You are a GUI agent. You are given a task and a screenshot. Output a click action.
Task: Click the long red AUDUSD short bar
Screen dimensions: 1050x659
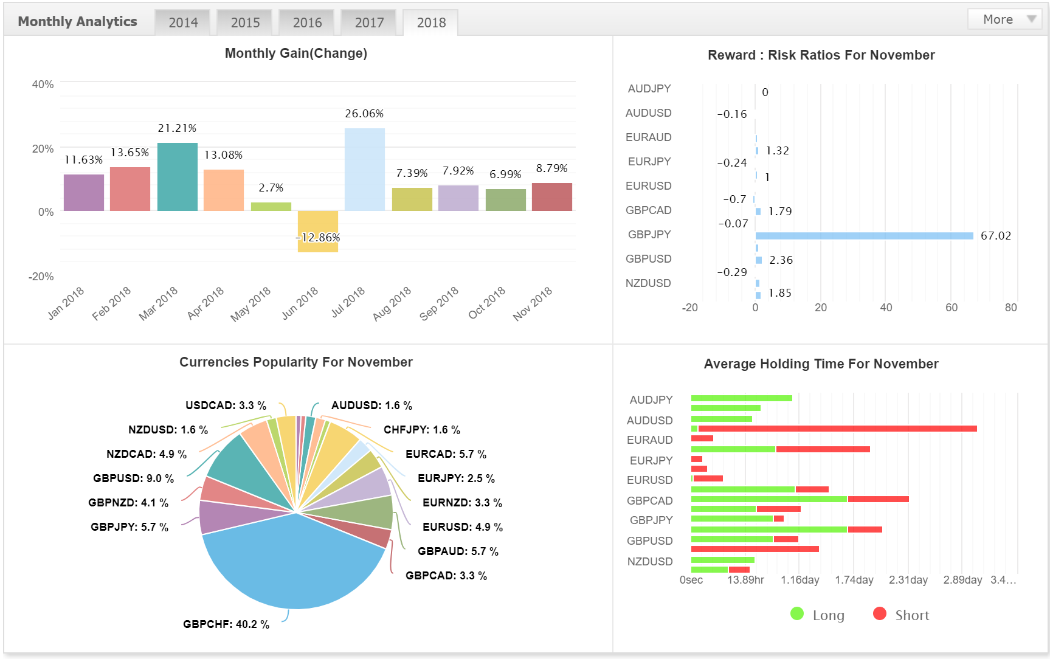(837, 429)
